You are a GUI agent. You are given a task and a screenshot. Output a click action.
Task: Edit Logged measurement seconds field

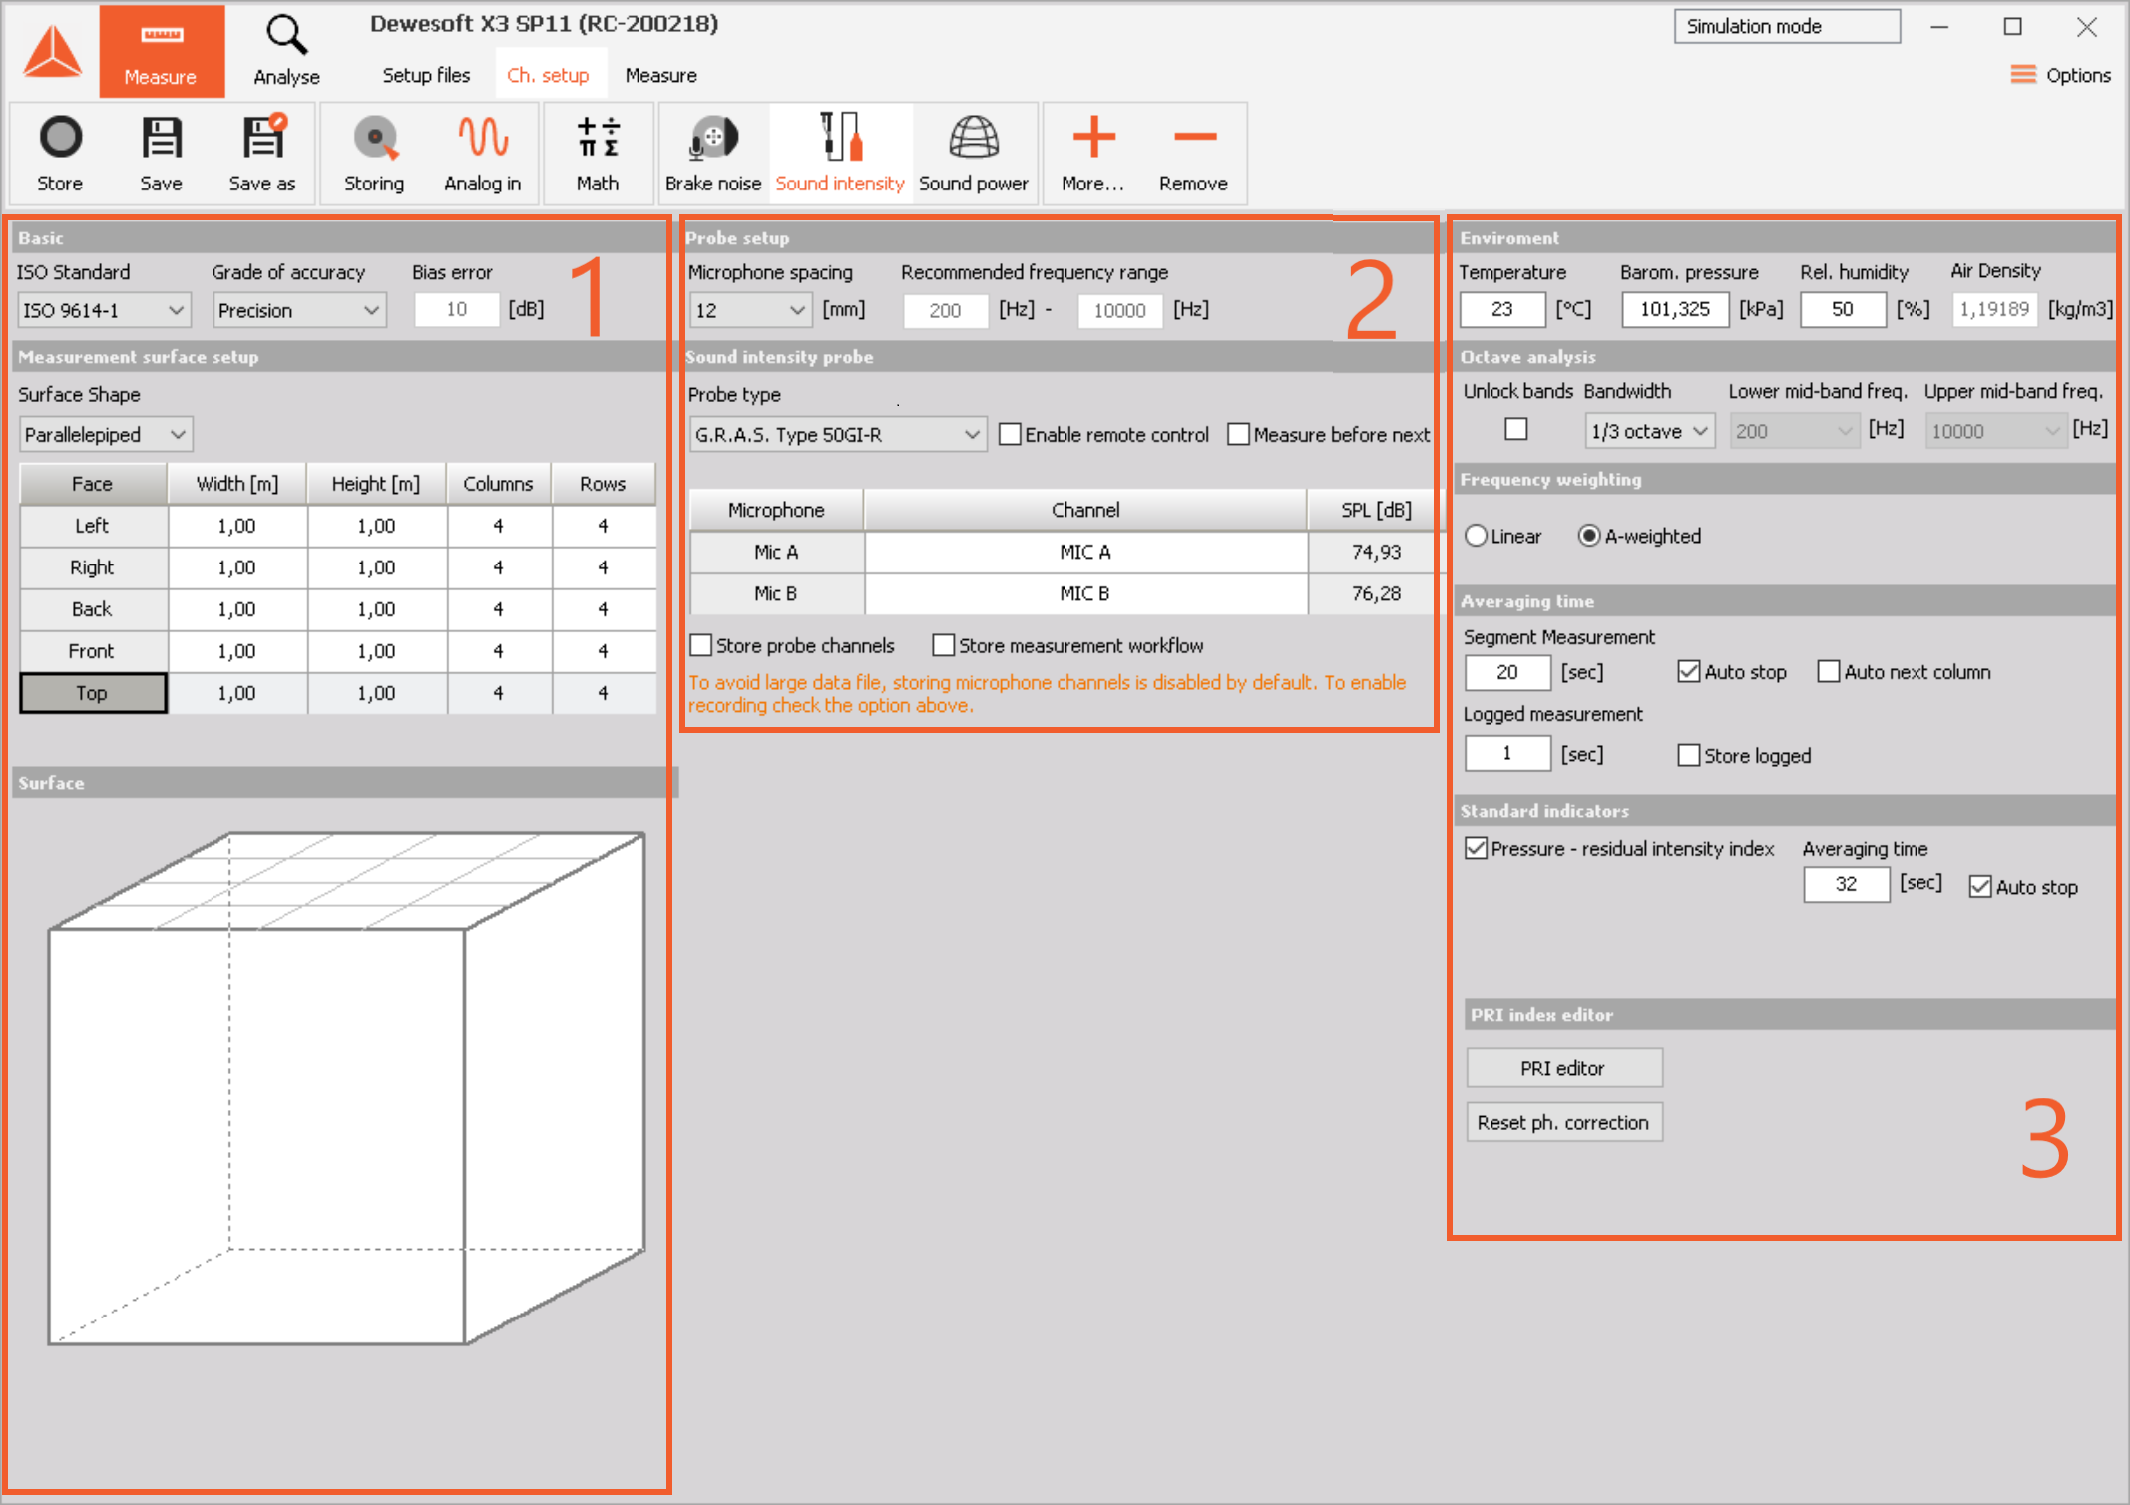pos(1507,753)
